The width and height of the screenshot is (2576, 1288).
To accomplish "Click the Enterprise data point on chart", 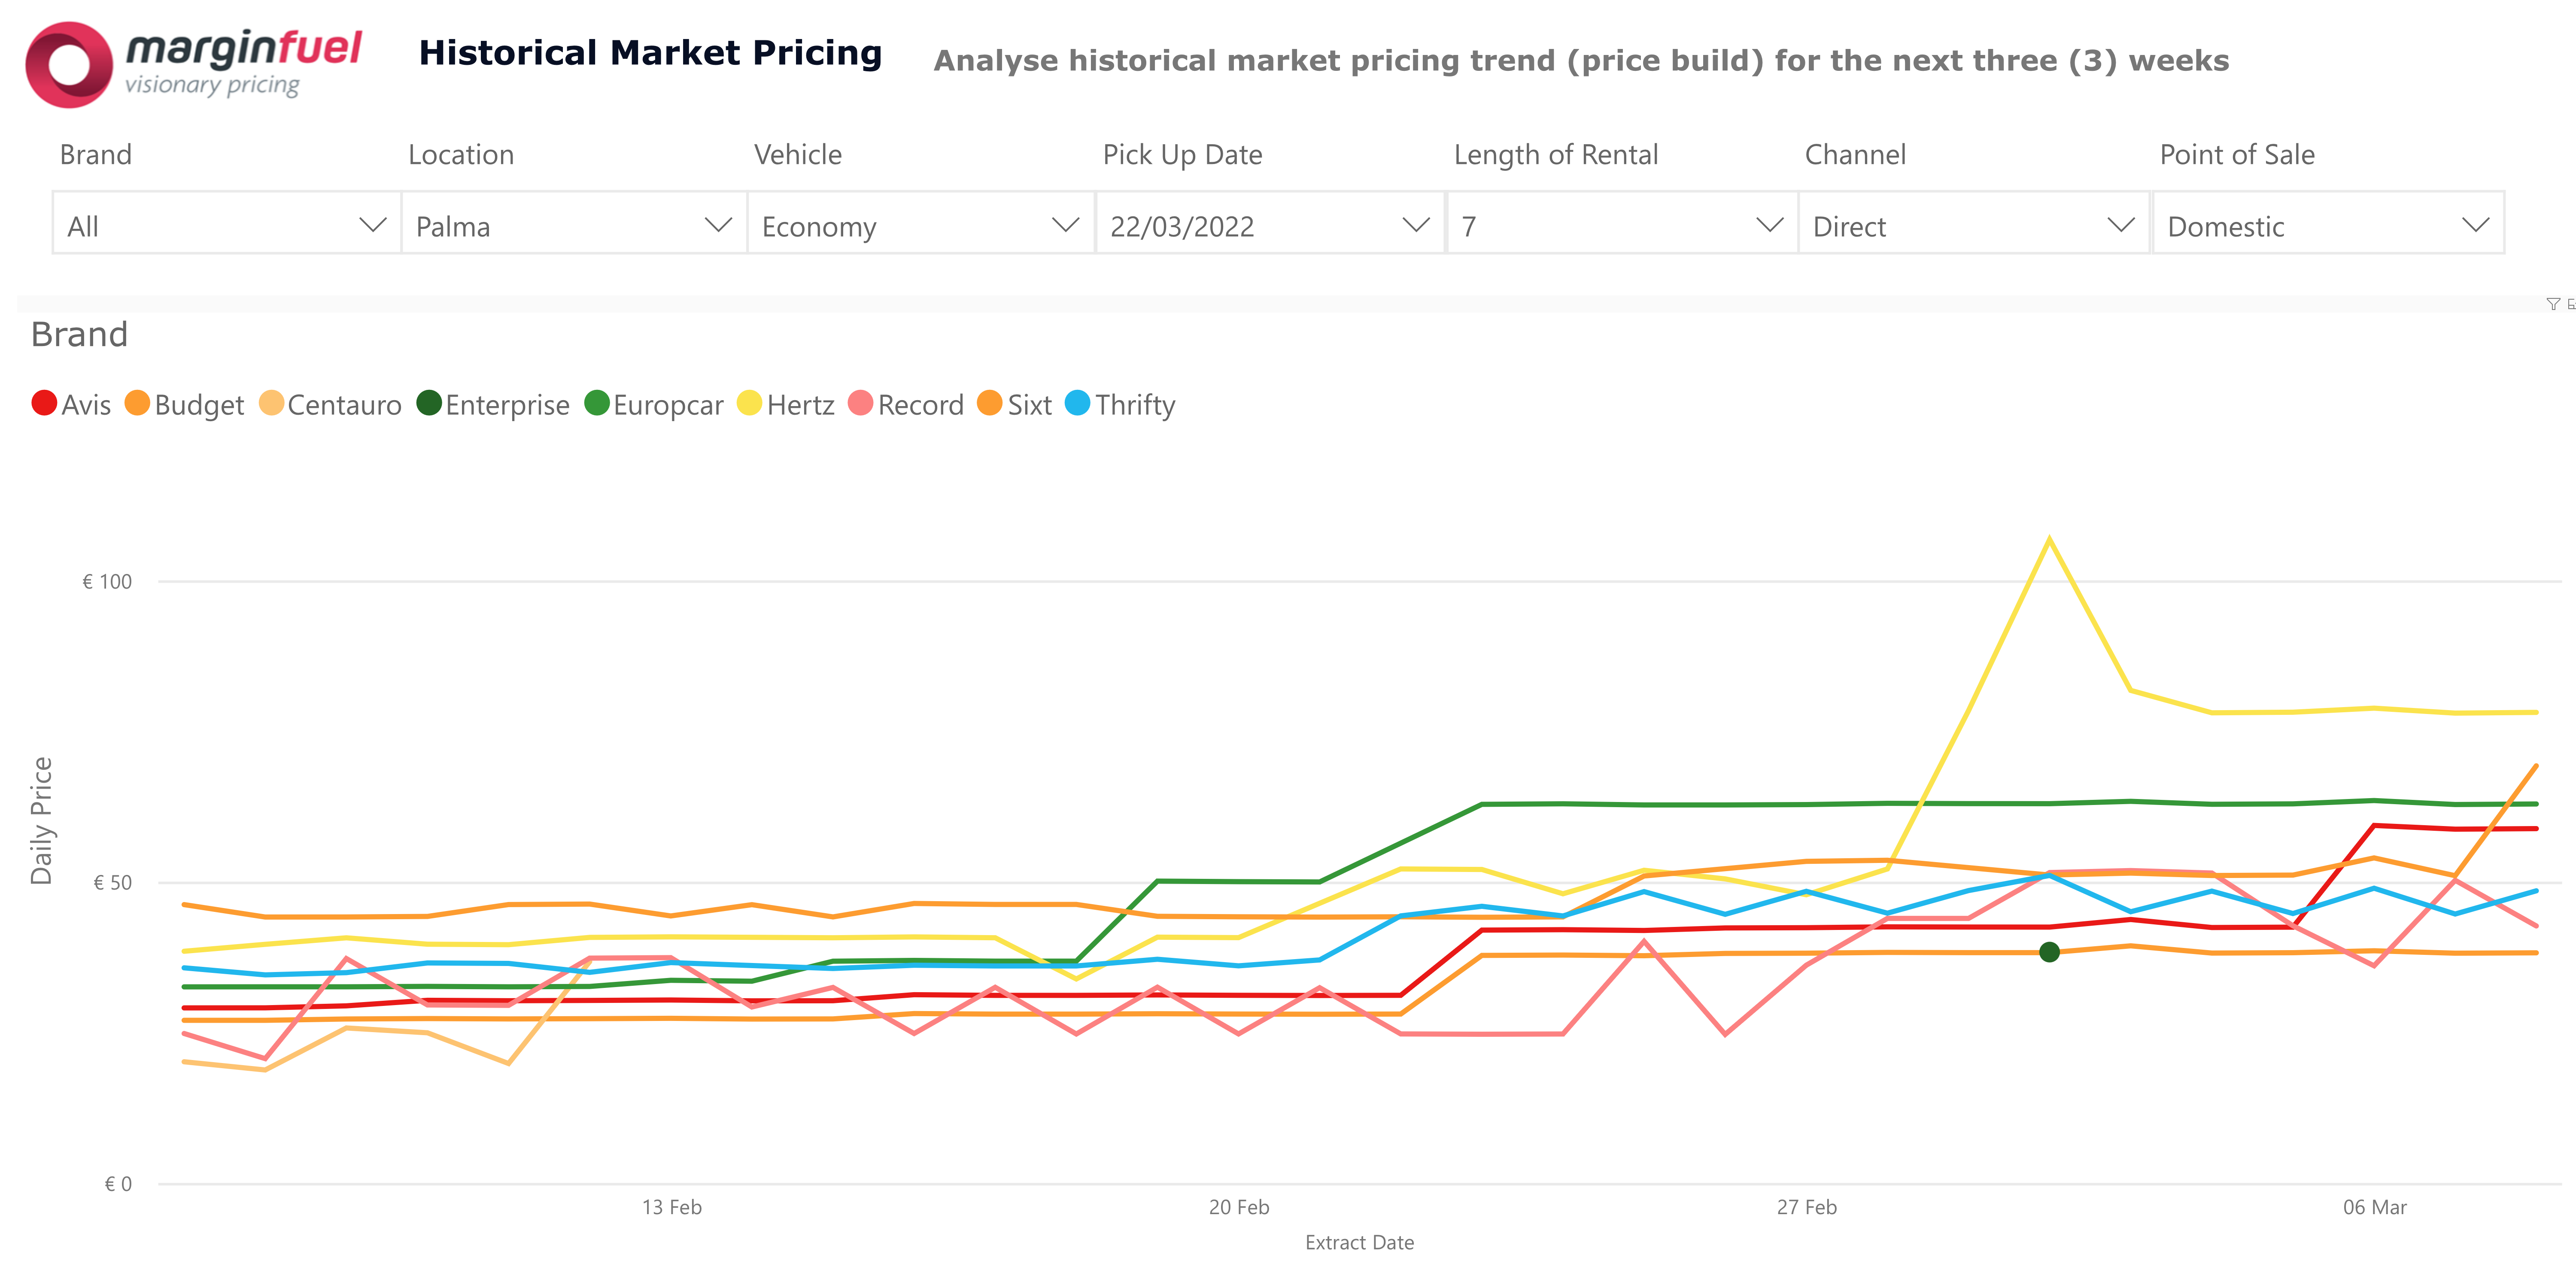I will pos(2049,952).
